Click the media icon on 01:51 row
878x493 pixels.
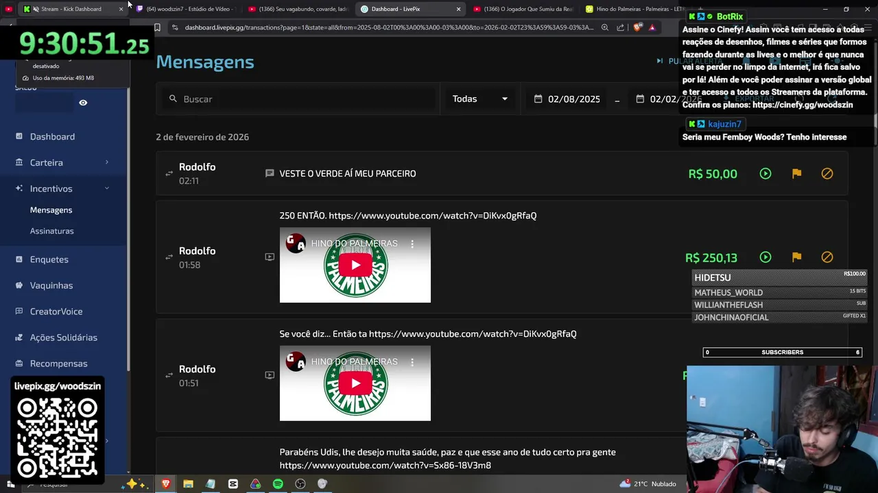pos(270,375)
